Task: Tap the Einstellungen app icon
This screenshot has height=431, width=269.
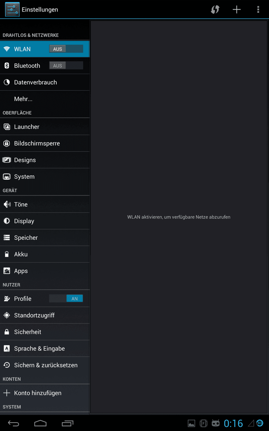Action: pos(12,9)
